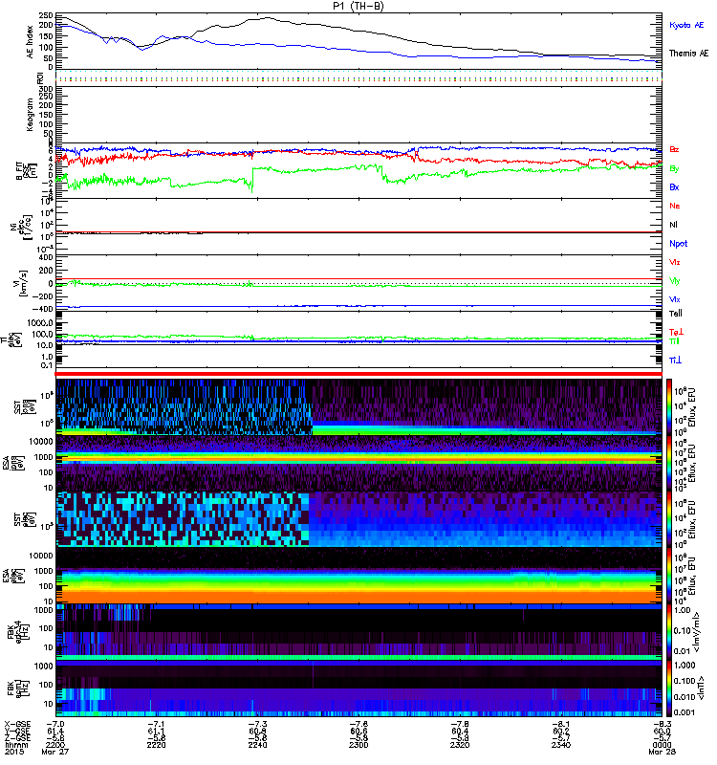717x765 pixels.
Task: Click the FBK nT colorbar
Action: pos(670,688)
